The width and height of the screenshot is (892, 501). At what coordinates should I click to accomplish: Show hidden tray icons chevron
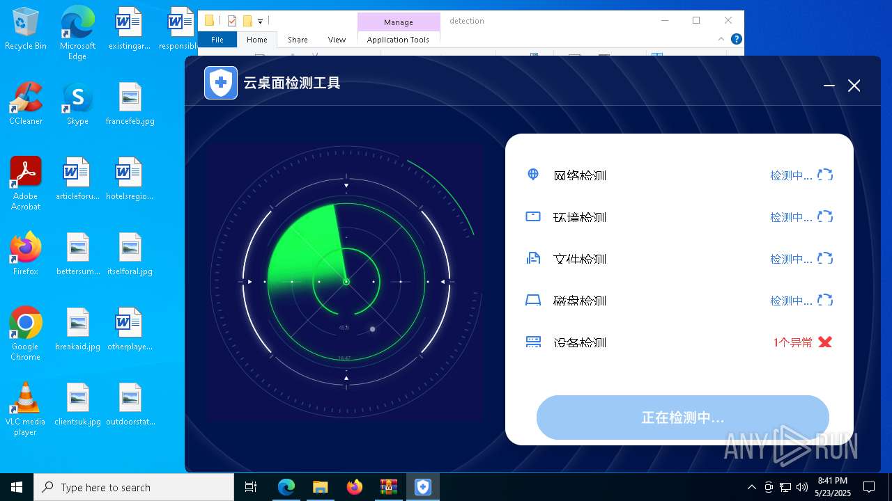751,487
